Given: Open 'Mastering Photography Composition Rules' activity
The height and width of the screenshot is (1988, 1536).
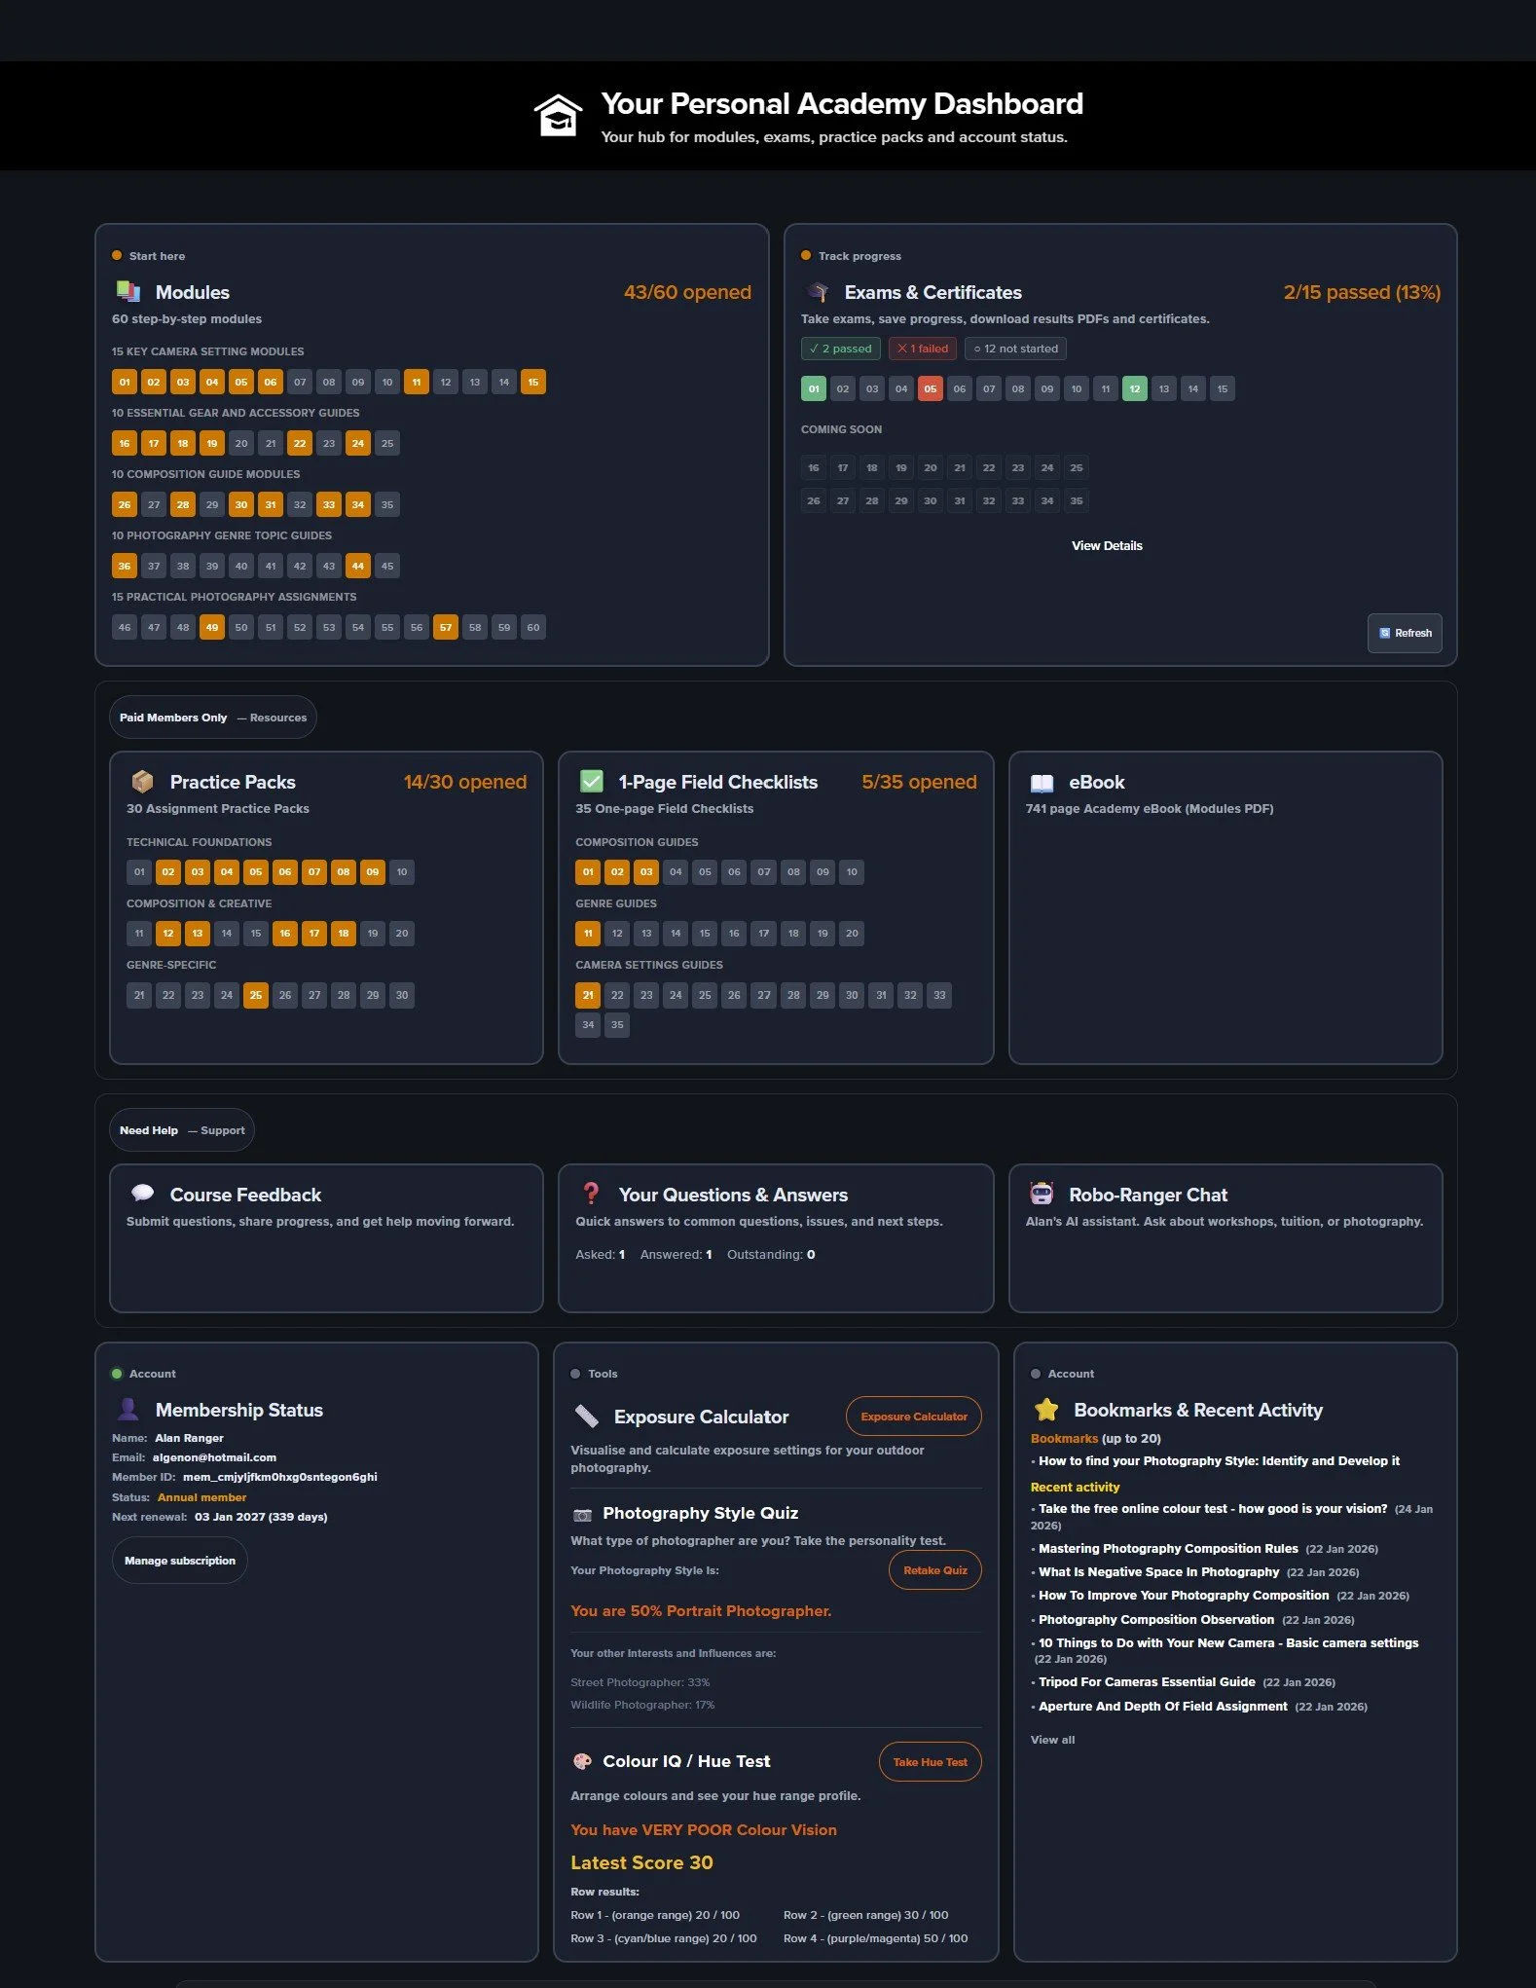Looking at the screenshot, I should click(x=1168, y=1549).
